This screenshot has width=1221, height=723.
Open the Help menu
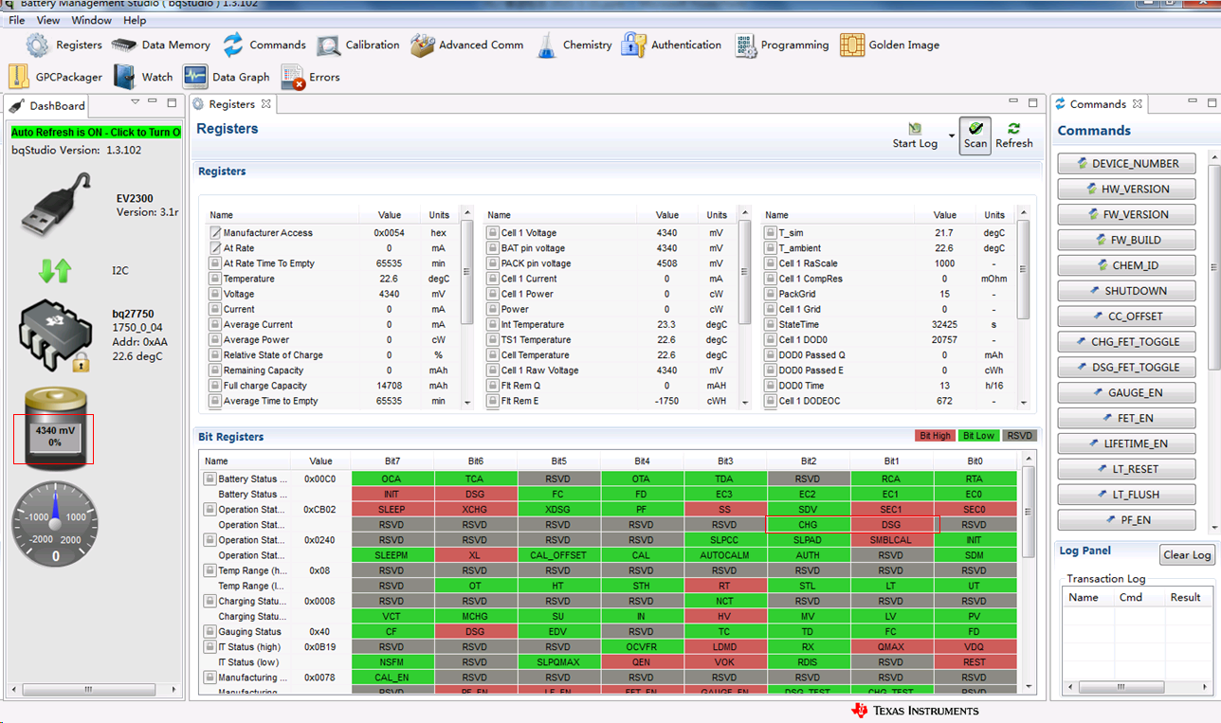pyautogui.click(x=135, y=20)
